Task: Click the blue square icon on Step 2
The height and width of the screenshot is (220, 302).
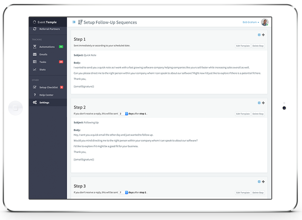Action: pos(259,103)
